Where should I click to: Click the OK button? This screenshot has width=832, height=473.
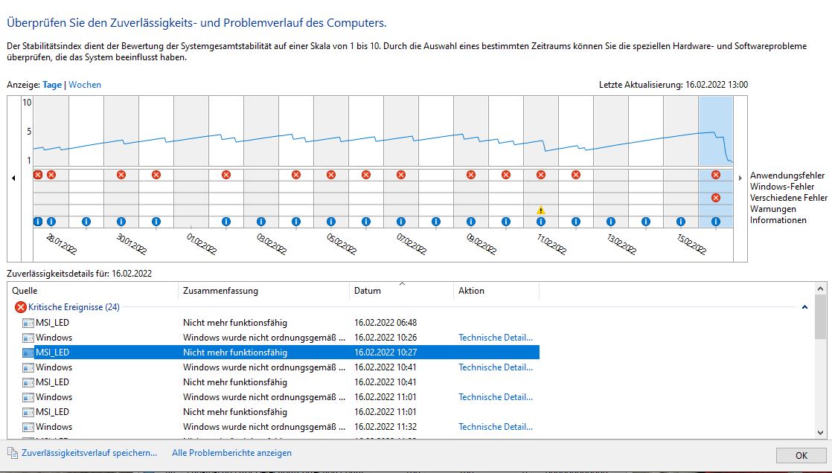[x=801, y=455]
